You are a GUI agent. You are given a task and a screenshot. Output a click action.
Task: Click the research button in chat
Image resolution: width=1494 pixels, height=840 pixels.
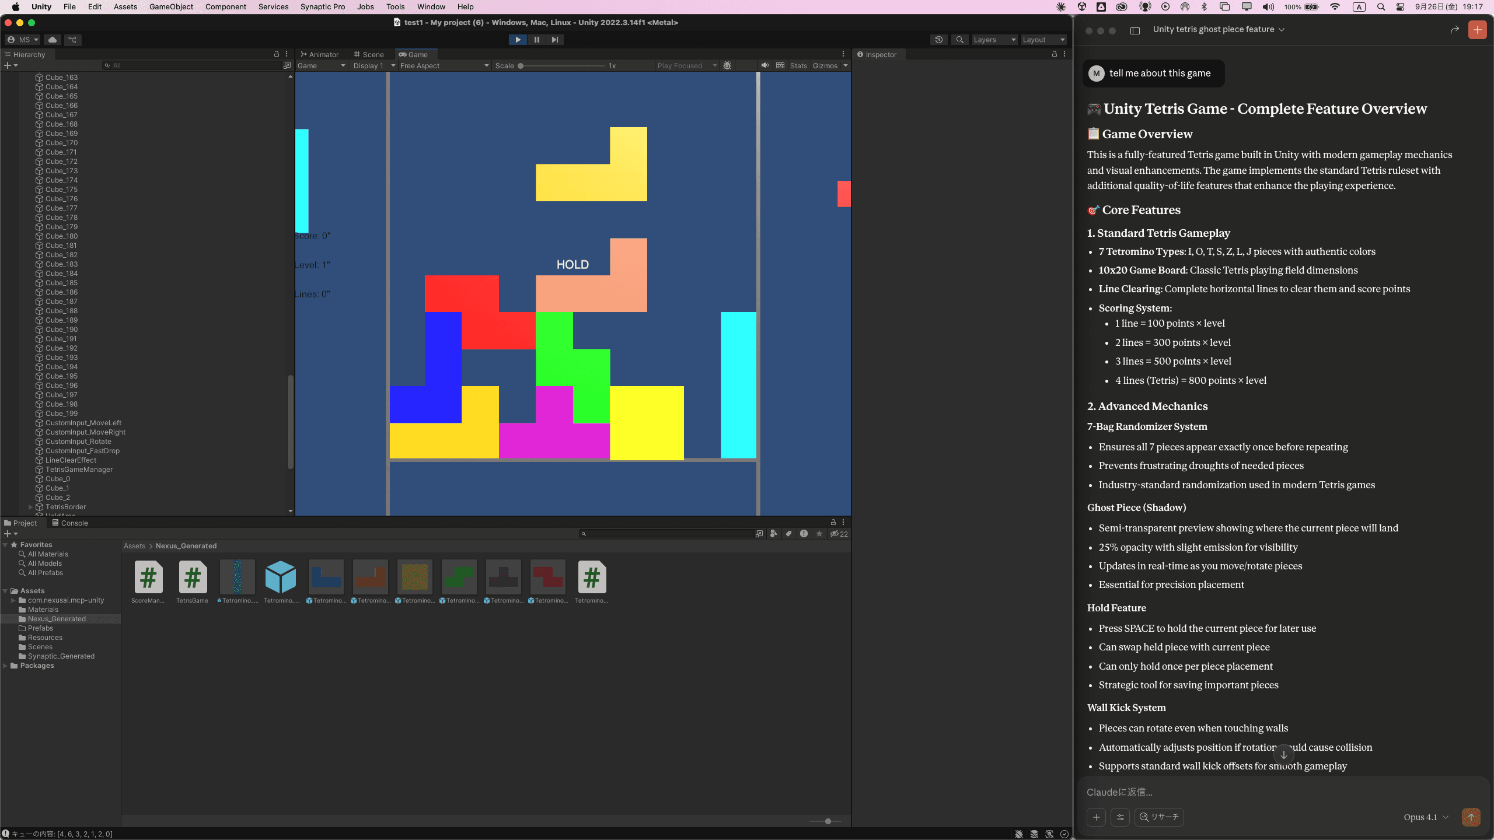coord(1159,817)
